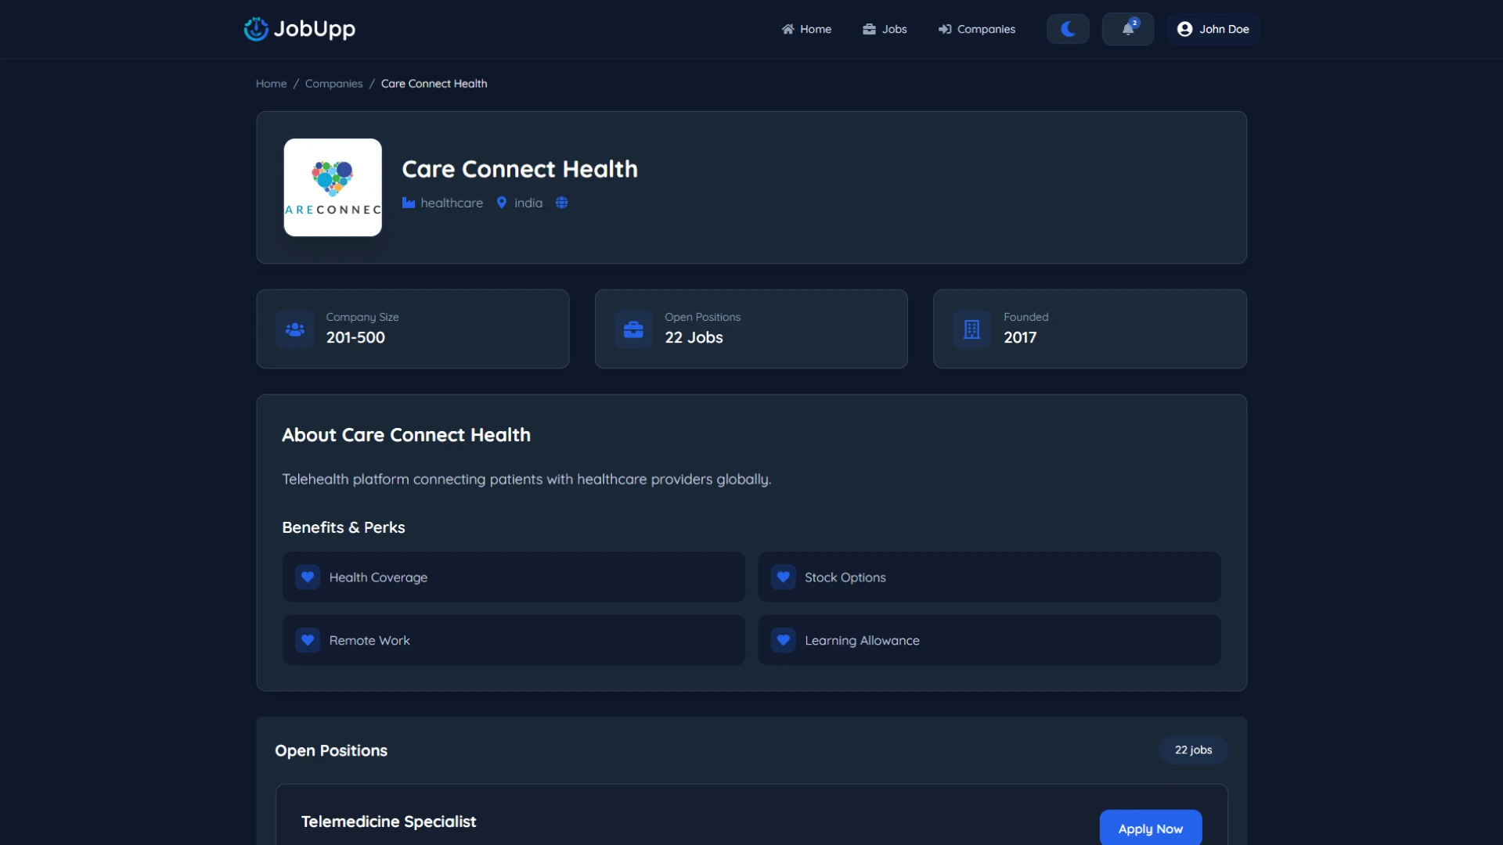
Task: Click the Companies arrow icon in the navbar
Action: (945, 29)
